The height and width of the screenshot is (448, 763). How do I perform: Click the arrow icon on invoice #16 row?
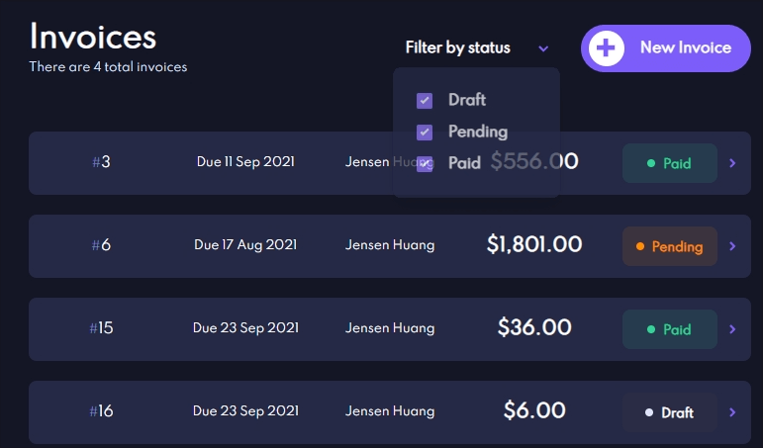click(732, 412)
